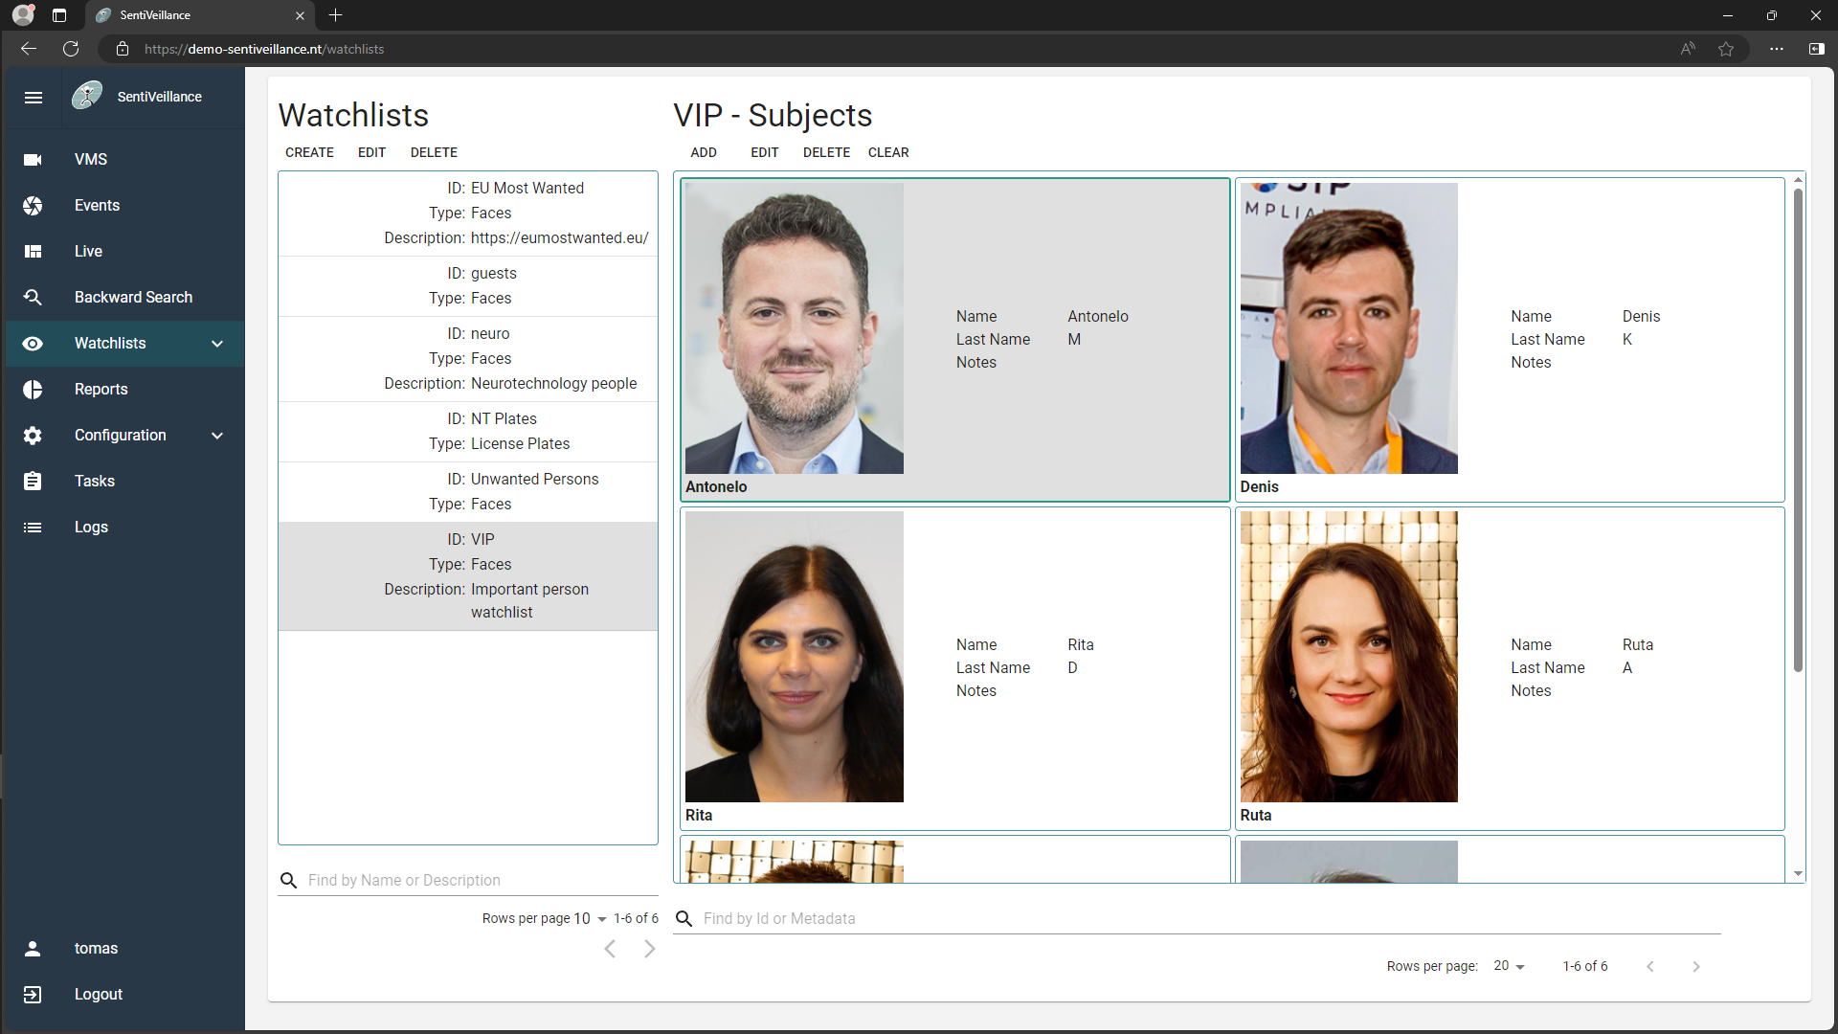Click CREATE watchlist button

[x=309, y=152]
